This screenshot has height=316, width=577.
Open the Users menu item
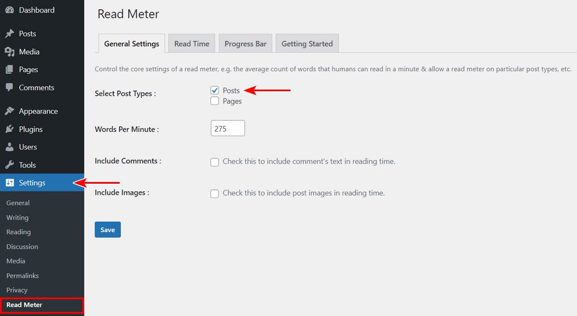coord(42,147)
